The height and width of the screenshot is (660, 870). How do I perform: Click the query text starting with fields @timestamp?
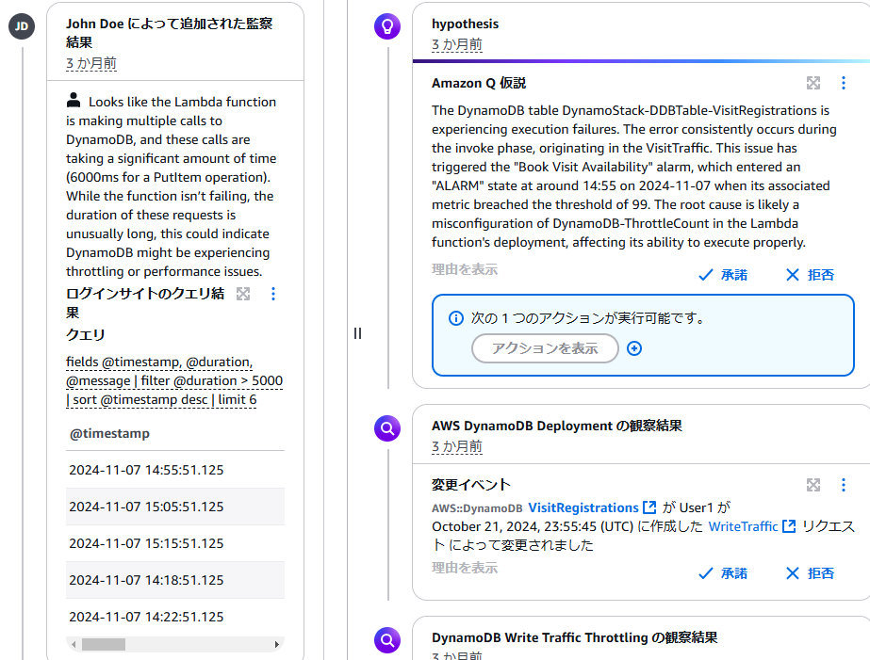174,380
